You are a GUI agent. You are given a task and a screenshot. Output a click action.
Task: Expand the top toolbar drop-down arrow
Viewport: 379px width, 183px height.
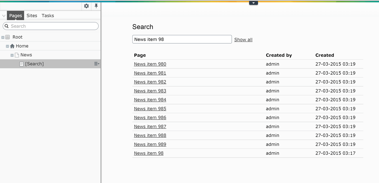point(253,3)
